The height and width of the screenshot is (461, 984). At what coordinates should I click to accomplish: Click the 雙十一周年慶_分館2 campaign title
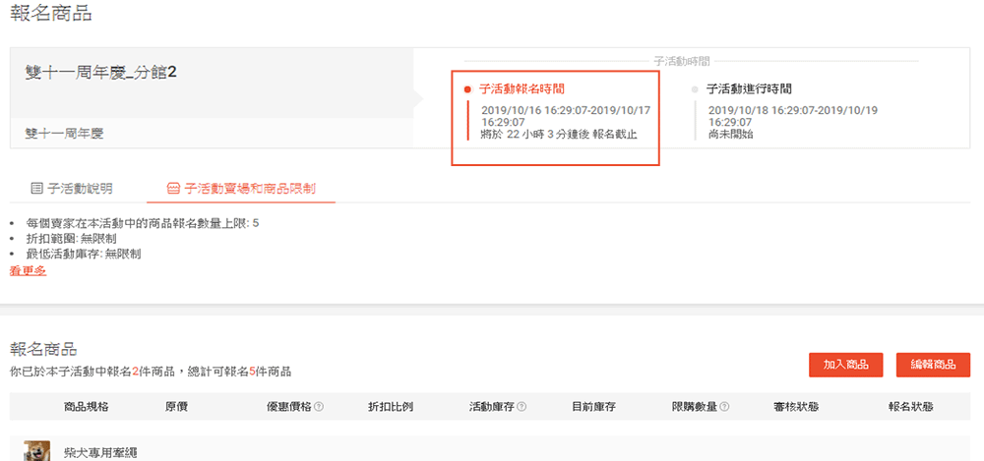(x=100, y=73)
